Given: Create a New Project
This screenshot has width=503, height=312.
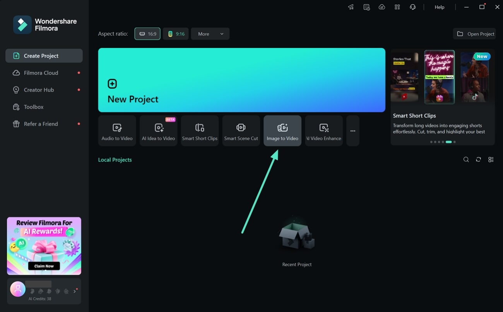Looking at the screenshot, I should (241, 80).
